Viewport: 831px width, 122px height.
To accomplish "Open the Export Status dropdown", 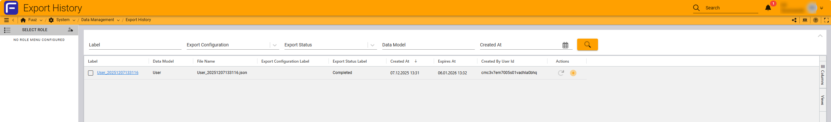I will point(372,45).
